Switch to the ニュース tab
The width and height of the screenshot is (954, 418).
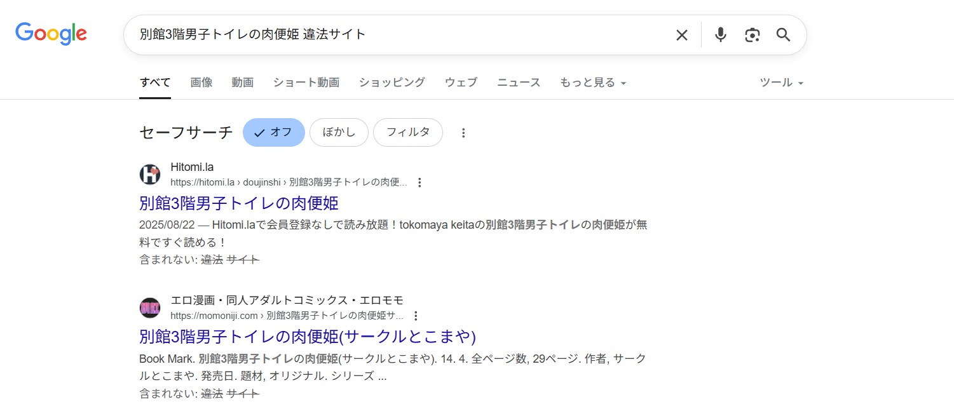coord(518,82)
